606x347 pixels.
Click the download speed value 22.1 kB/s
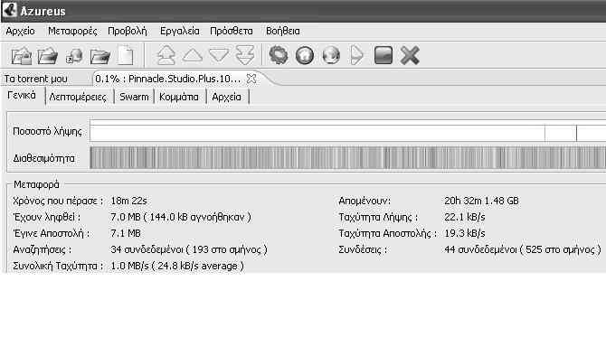coord(465,217)
